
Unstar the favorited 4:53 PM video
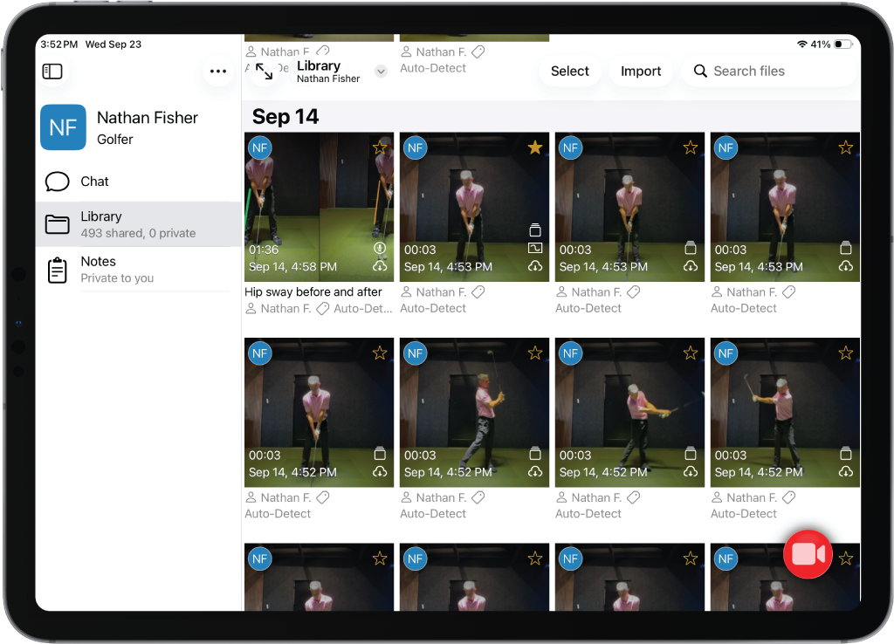click(x=535, y=148)
